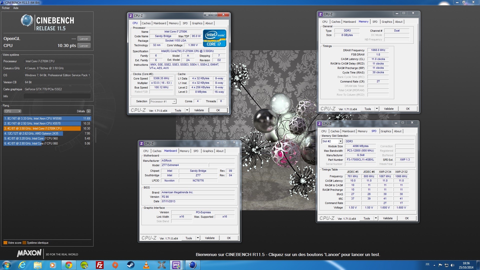Click Tools button in CPU-Z Mainboard window
The image size is (480, 270).
pos(189,238)
